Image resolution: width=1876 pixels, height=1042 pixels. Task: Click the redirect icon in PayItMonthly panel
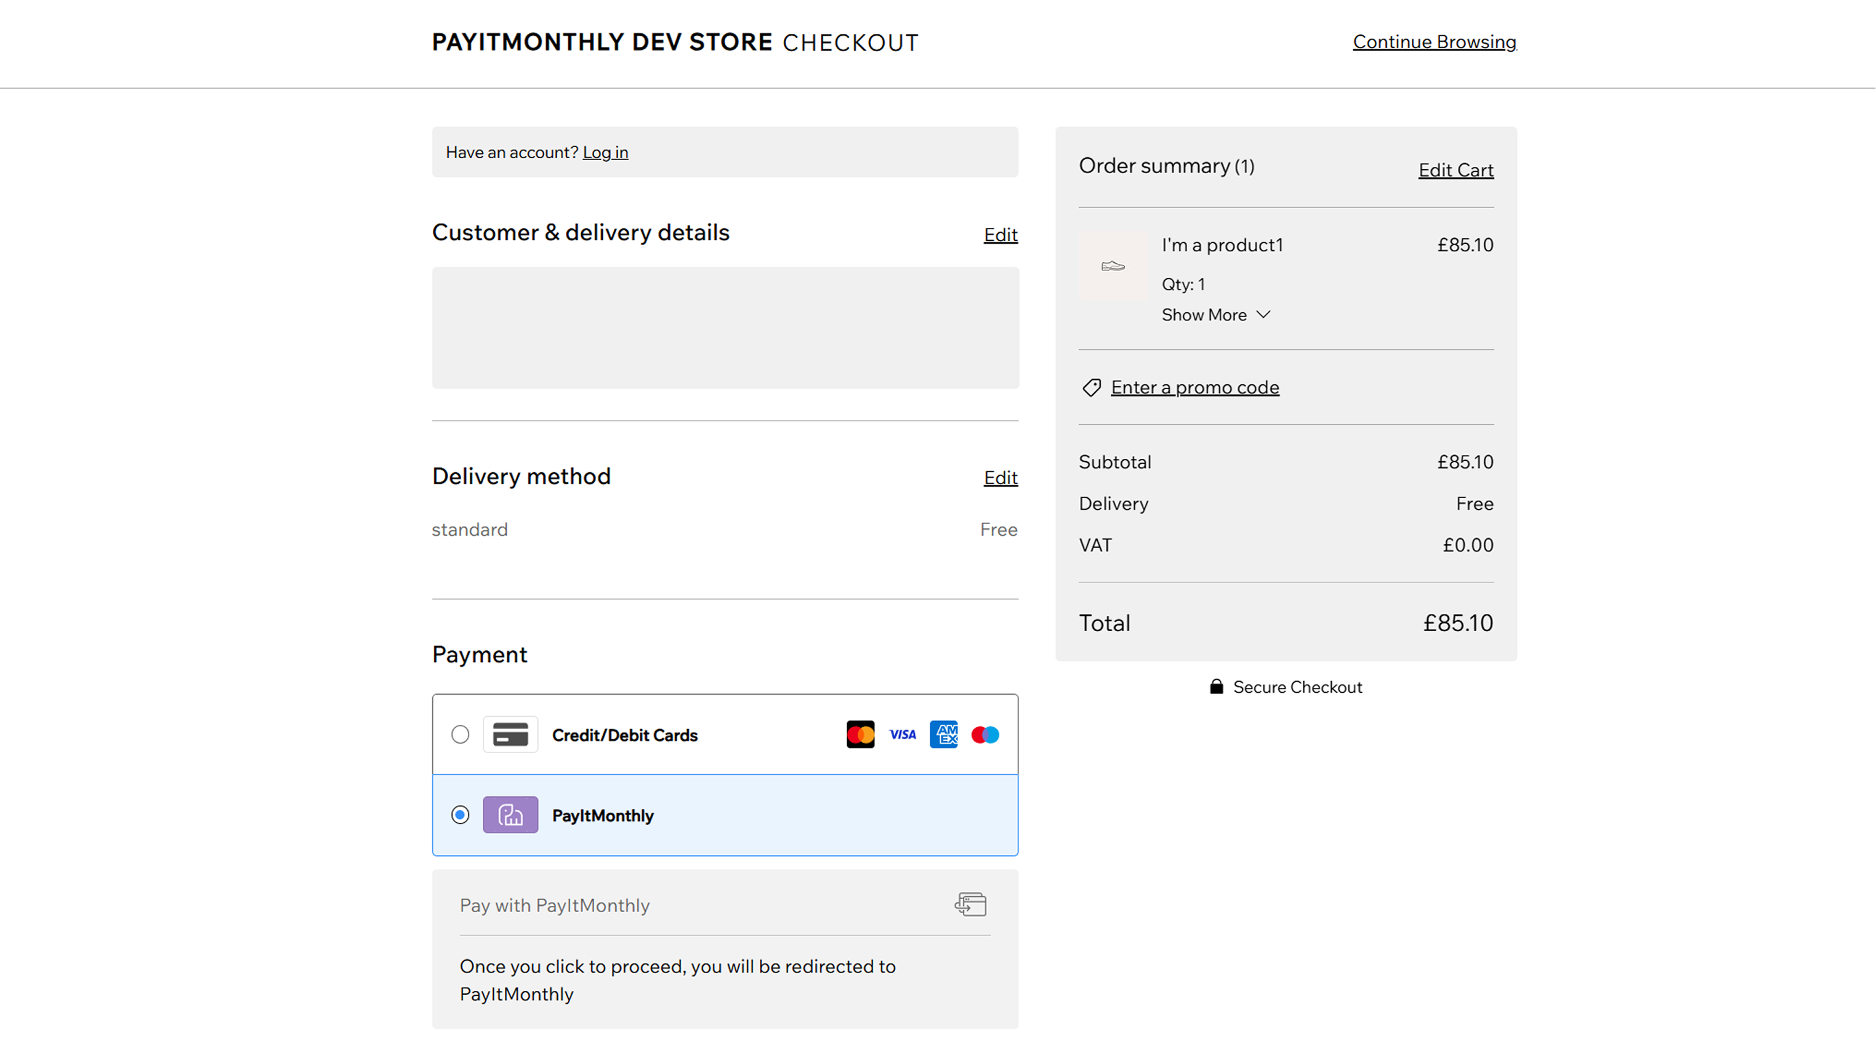point(971,904)
